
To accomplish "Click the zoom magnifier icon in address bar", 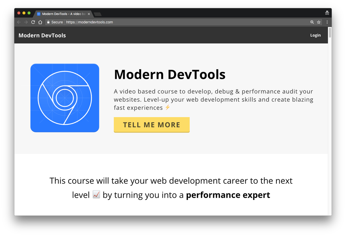I will tap(312, 22).
